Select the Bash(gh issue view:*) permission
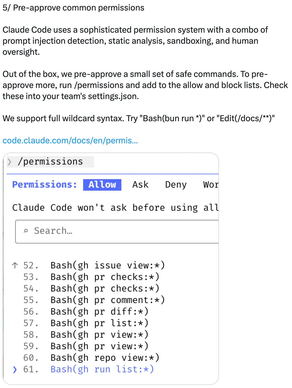Screen dimensions: 292x388 [108, 265]
